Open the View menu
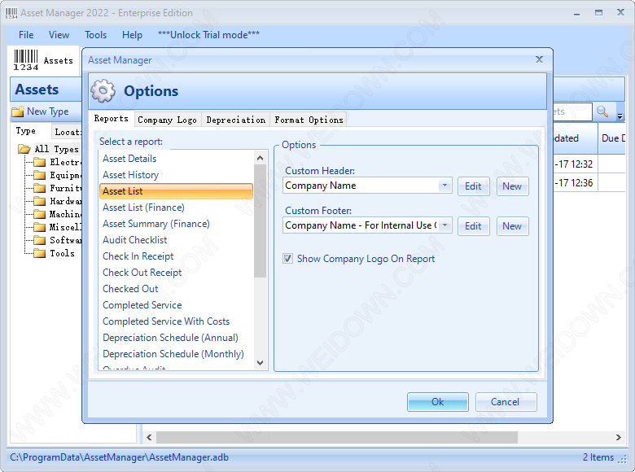This screenshot has height=472, width=635. (59, 35)
